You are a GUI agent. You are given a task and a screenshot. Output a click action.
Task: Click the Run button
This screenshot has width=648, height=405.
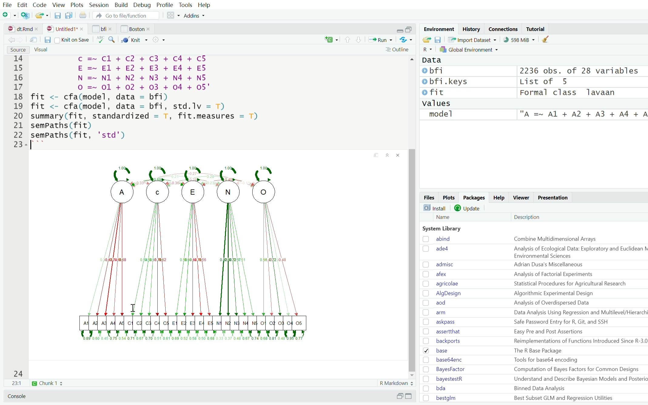pos(378,40)
